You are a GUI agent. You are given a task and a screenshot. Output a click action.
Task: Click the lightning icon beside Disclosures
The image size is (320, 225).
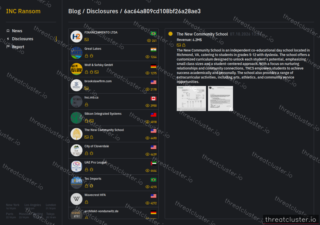click(x=8, y=39)
